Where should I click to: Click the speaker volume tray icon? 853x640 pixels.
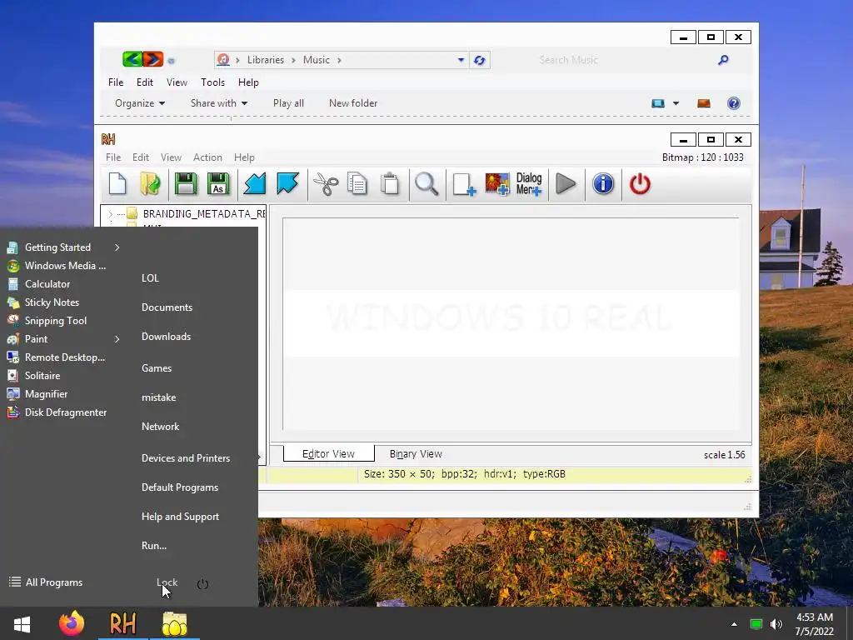point(776,624)
